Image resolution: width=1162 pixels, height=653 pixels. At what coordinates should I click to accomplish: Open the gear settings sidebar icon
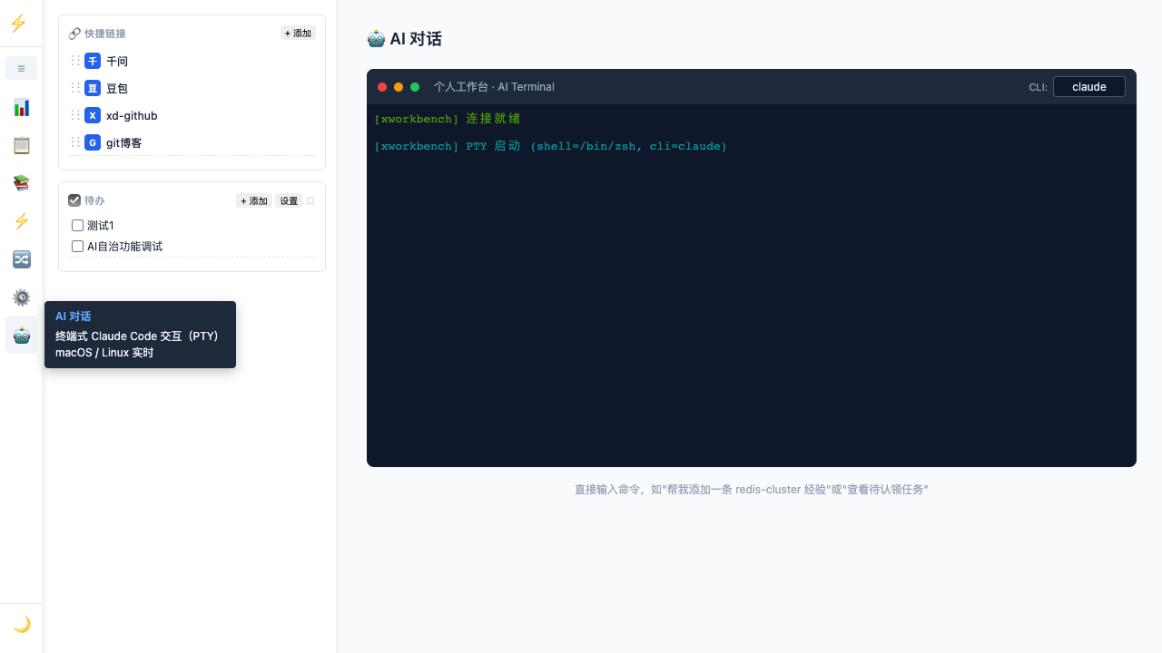click(x=22, y=297)
